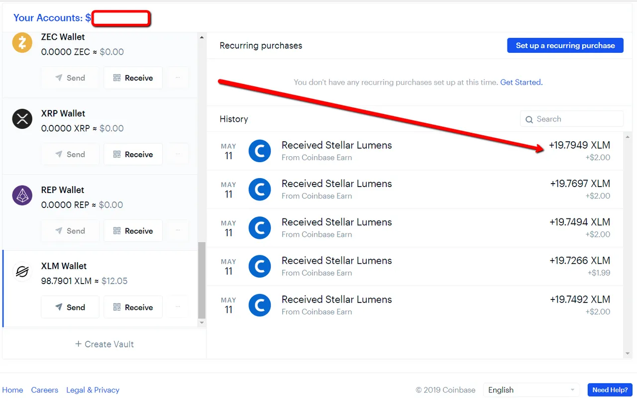
Task: Click the search magnifier icon in History
Action: (x=530, y=119)
